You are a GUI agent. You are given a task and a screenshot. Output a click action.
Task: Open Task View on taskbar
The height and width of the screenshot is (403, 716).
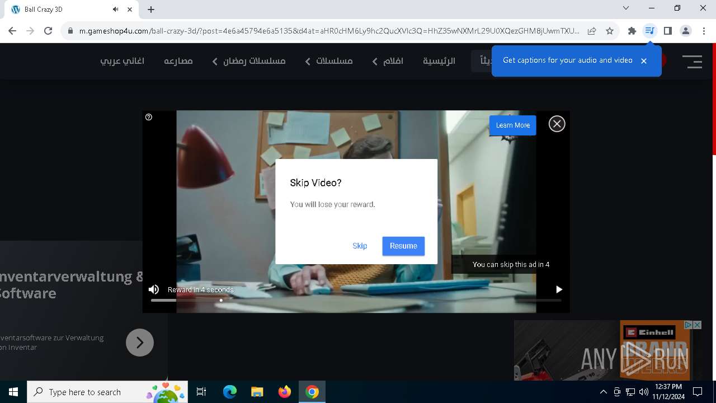pos(201,392)
